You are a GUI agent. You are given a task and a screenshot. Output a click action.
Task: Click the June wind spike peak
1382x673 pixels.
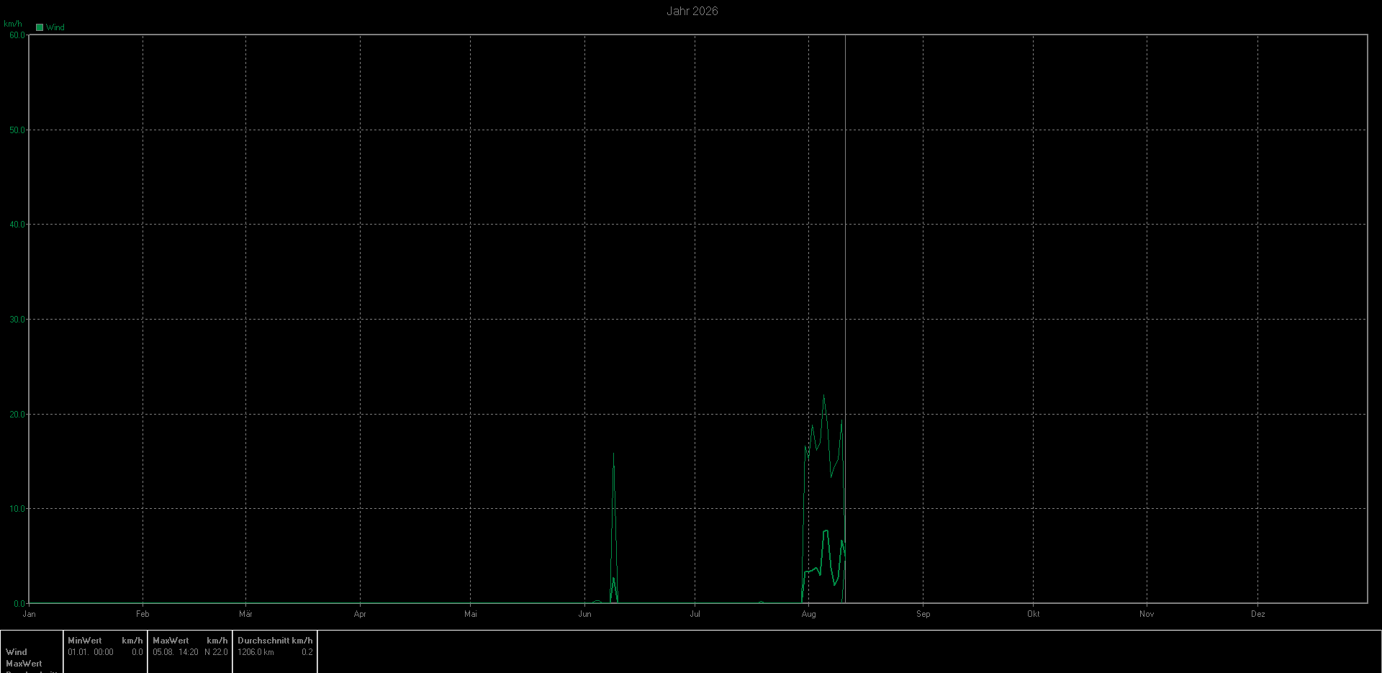click(x=613, y=453)
